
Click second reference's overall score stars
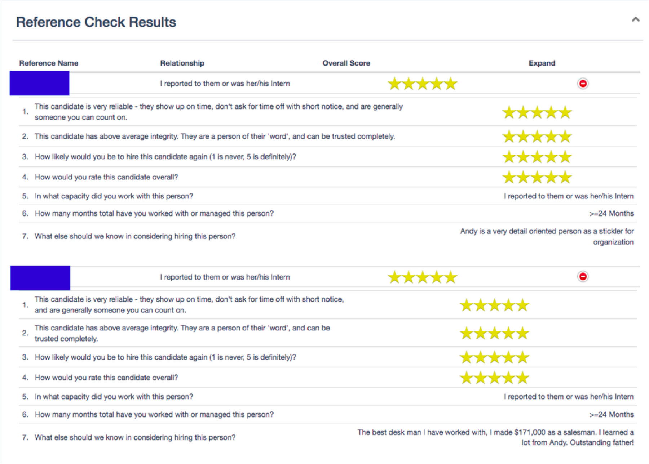[423, 277]
